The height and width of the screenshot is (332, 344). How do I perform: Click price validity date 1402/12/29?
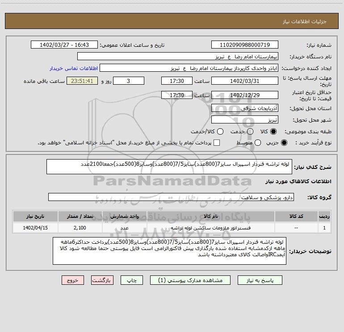point(245,95)
